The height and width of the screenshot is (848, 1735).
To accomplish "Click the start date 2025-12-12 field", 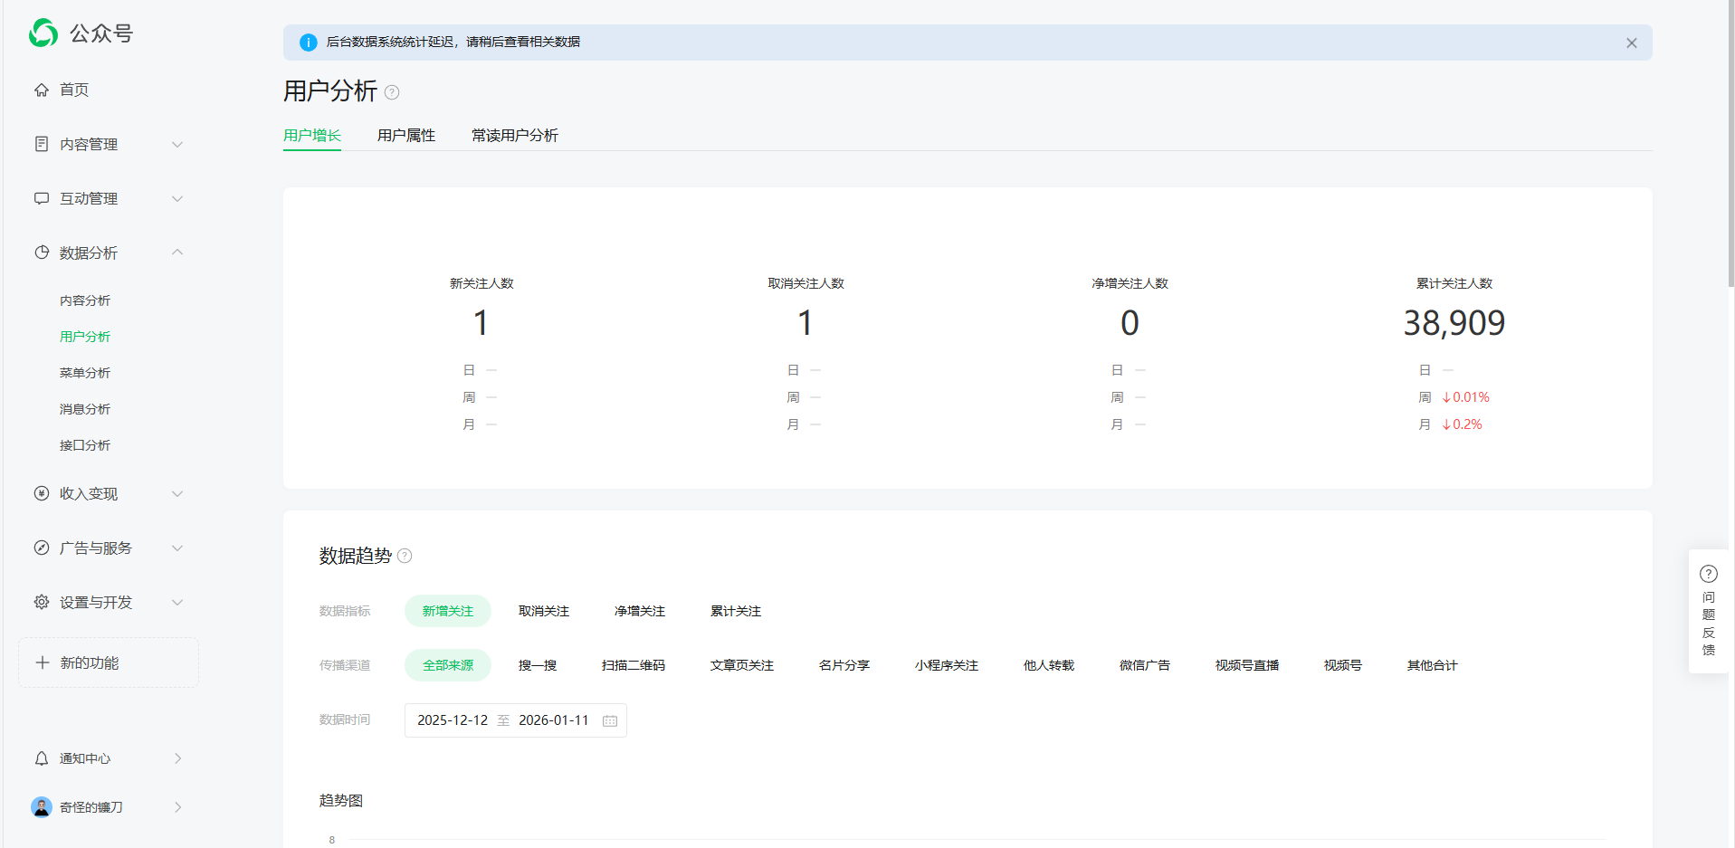I will coord(453,720).
